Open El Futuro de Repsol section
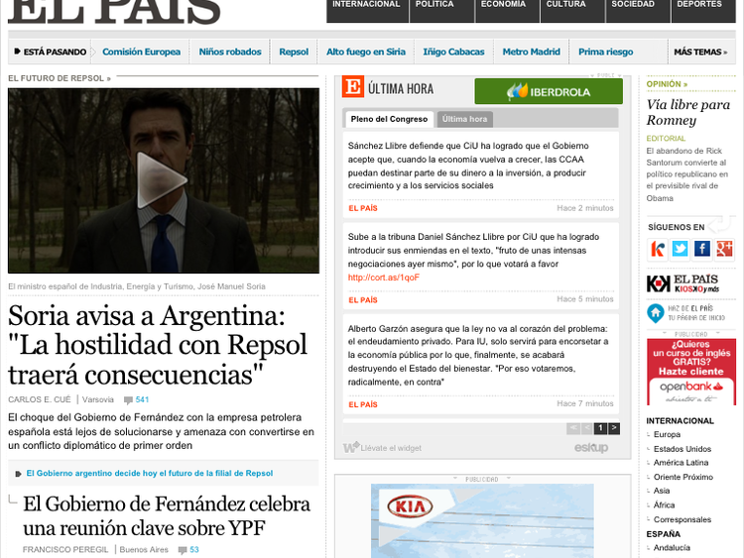Viewport: 744px width, 558px height. pos(60,78)
